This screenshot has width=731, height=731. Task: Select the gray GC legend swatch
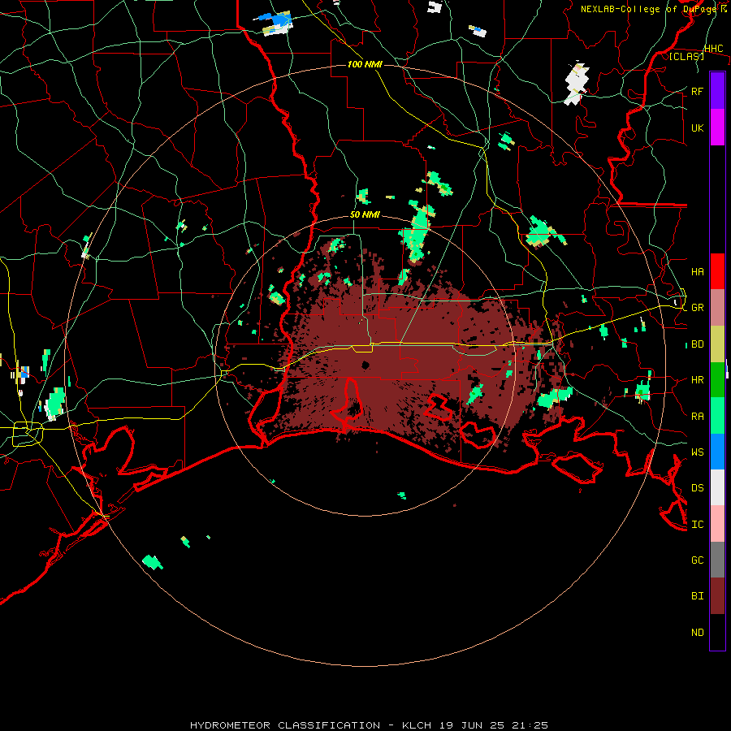point(717,560)
